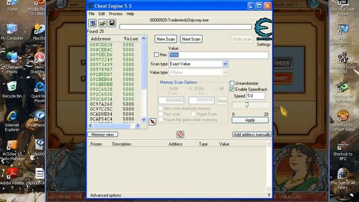Toggle Pause the game while scanning
Screen dimensions: 359x202
(161, 120)
